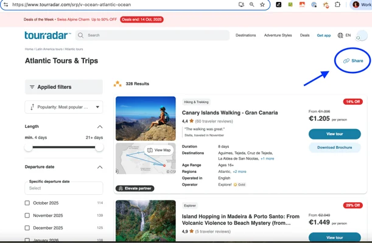Click the View Map button
The width and height of the screenshot is (372, 243).
(159, 150)
